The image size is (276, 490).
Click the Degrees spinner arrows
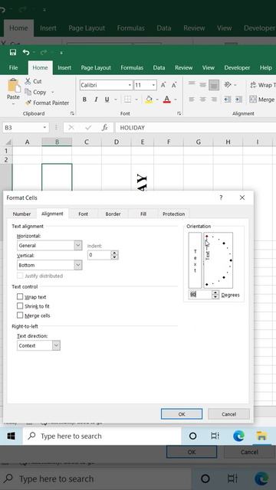point(215,295)
